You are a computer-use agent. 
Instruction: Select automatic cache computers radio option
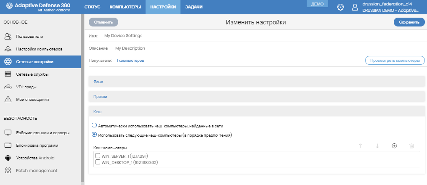pyautogui.click(x=94, y=125)
